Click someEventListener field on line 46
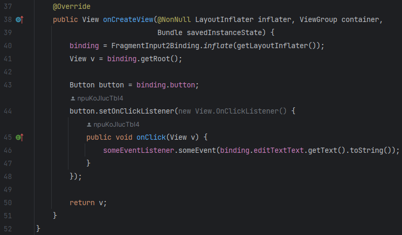 click(139, 150)
